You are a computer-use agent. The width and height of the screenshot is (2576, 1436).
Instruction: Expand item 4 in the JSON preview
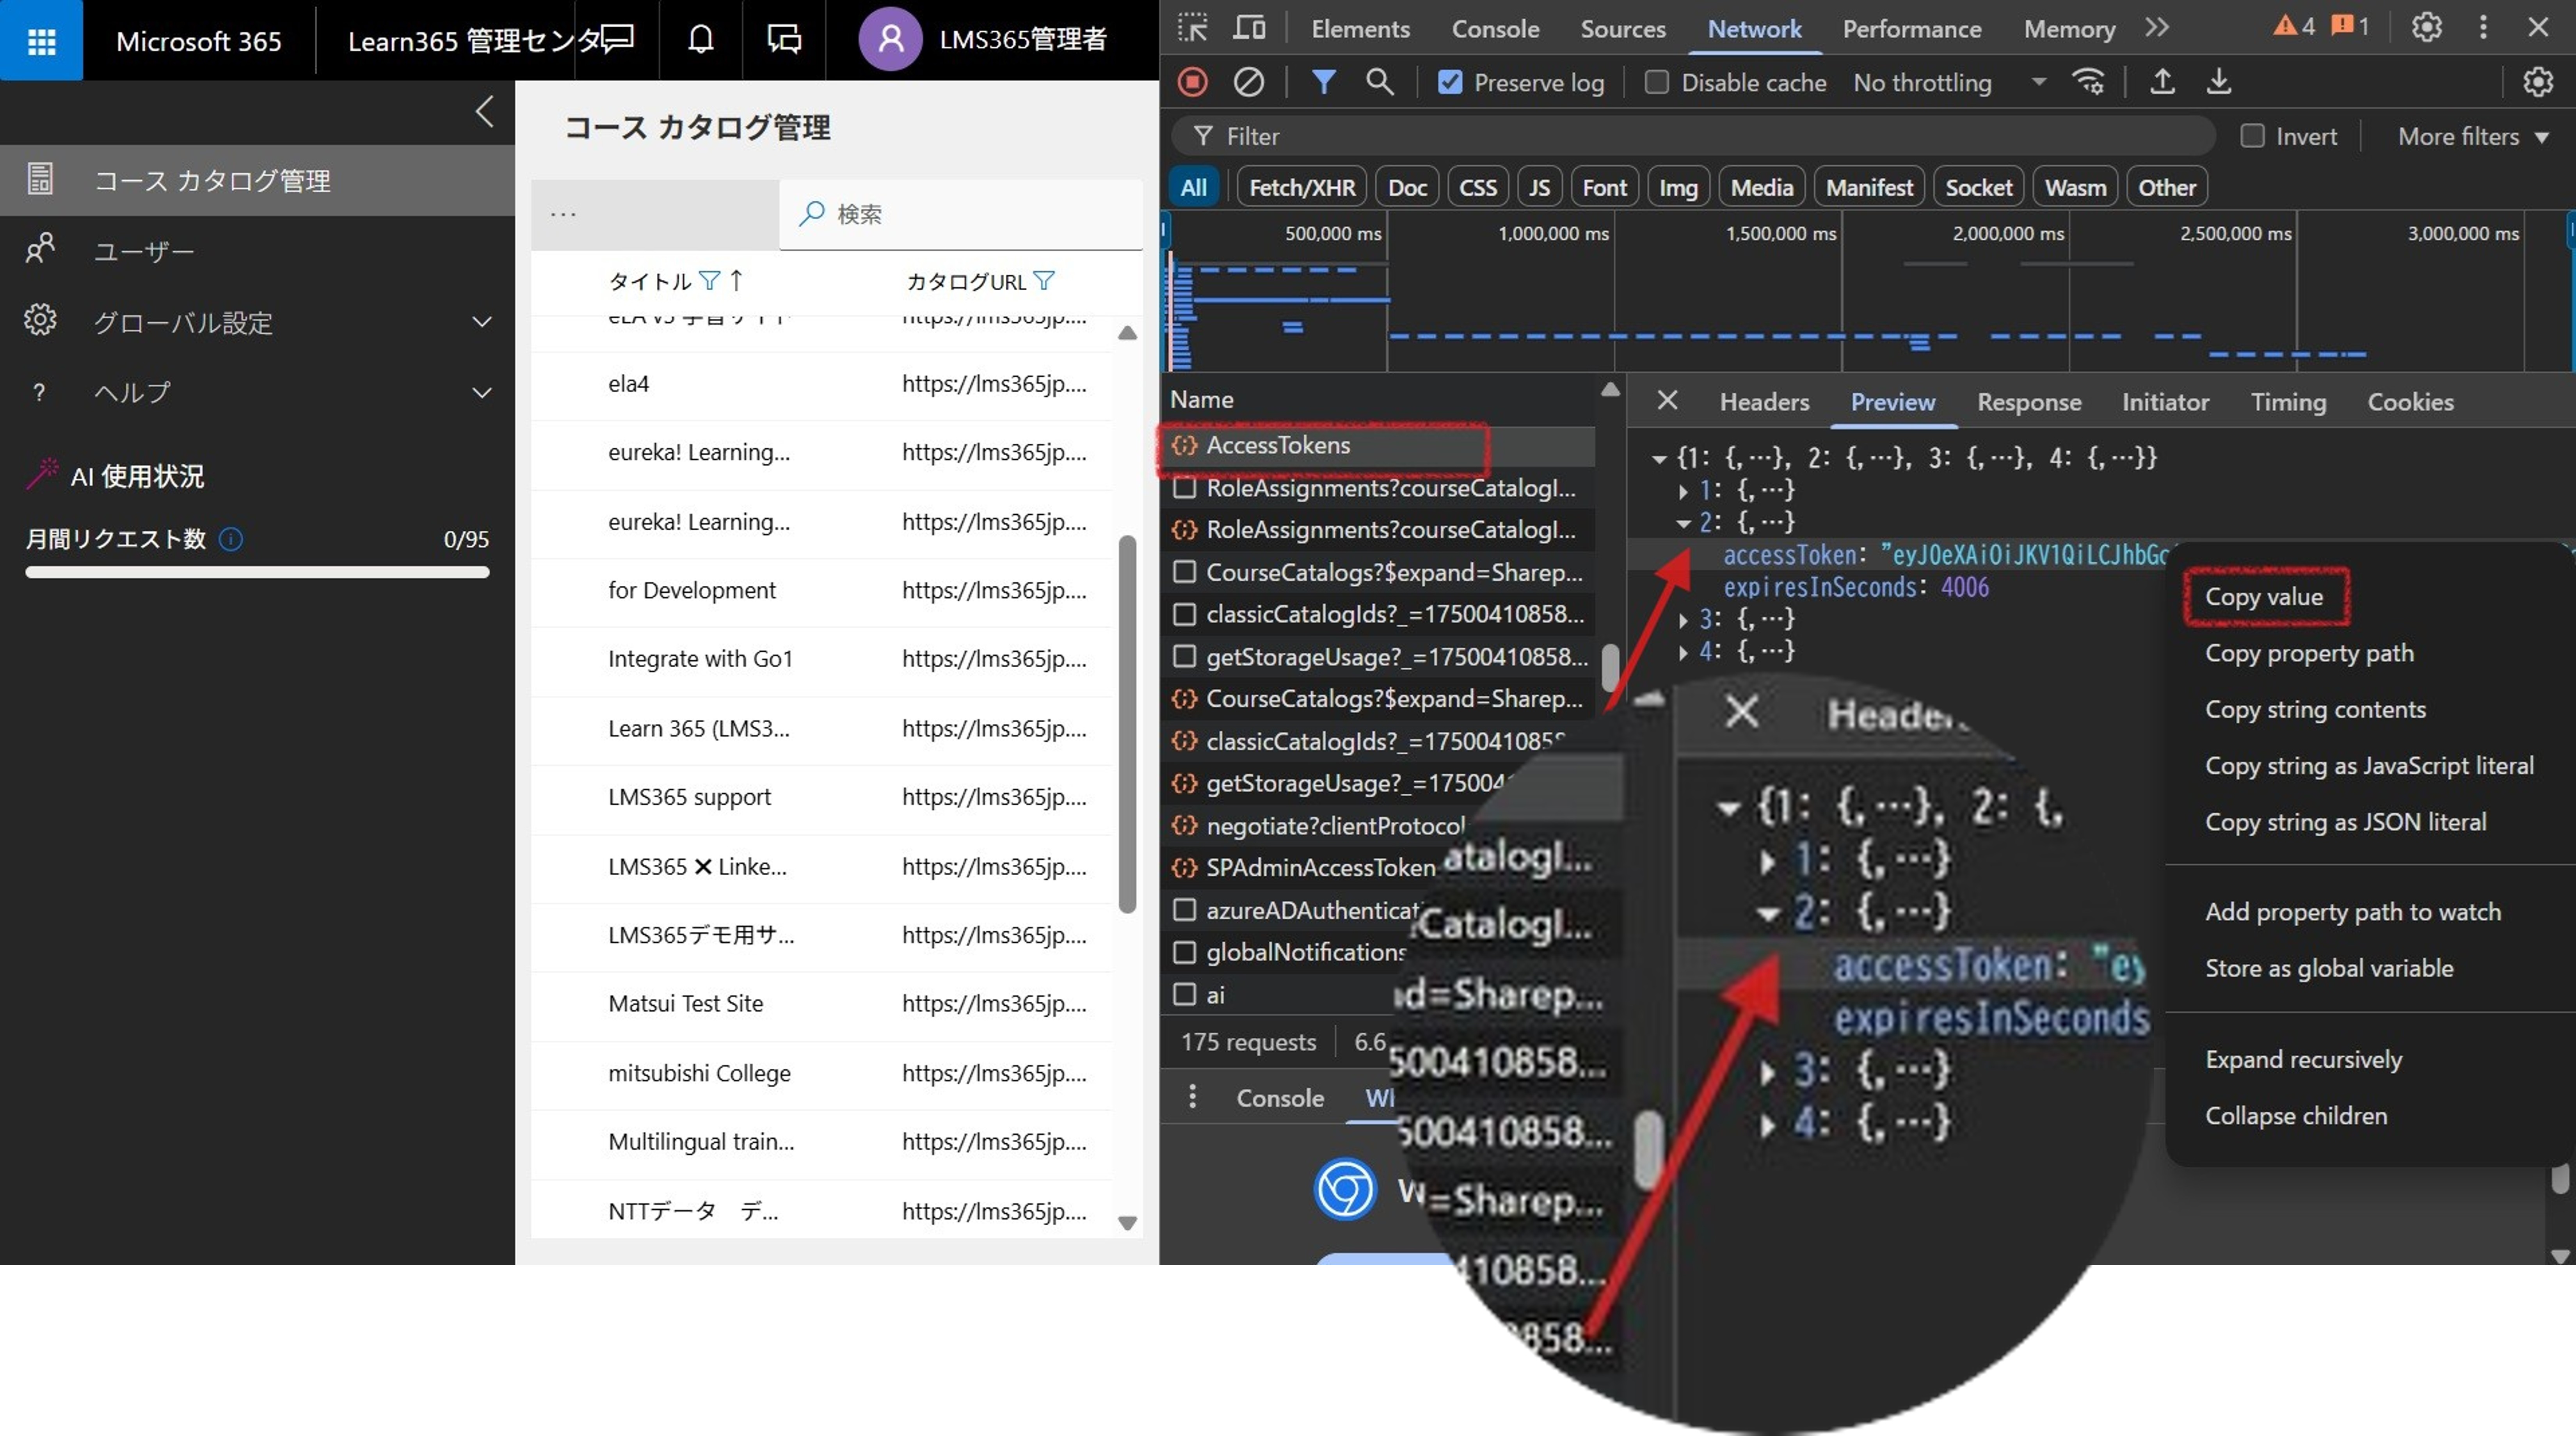(x=1683, y=652)
